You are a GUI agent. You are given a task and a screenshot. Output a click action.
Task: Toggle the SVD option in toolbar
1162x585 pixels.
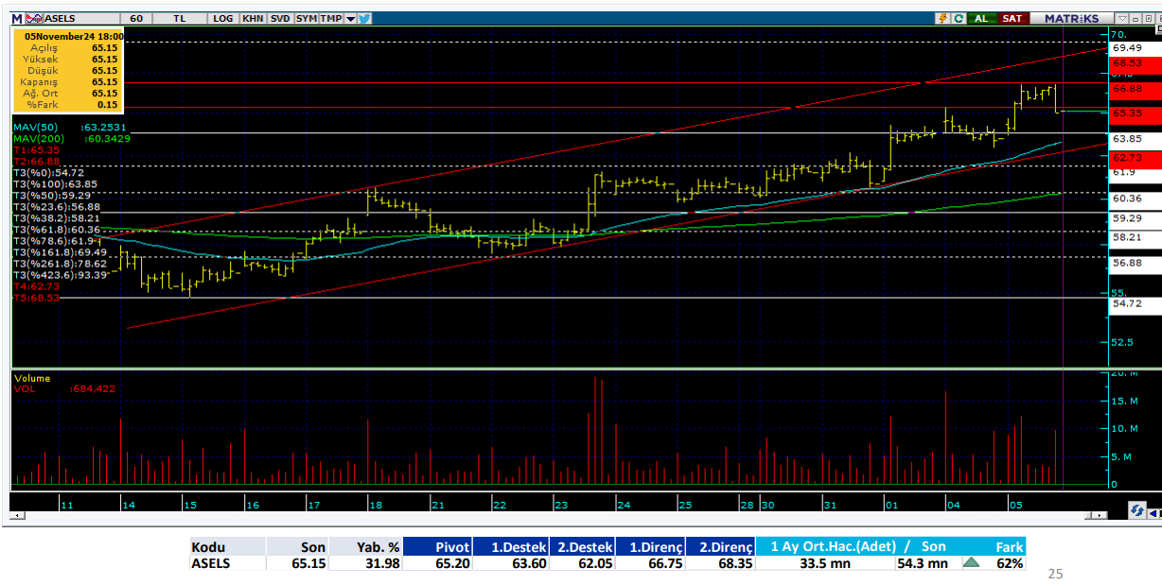point(280,18)
